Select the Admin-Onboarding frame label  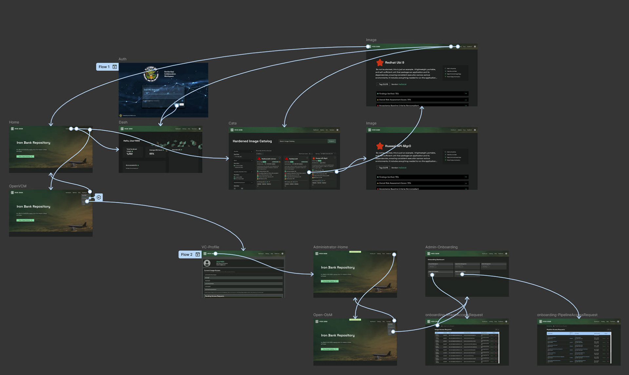[441, 247]
